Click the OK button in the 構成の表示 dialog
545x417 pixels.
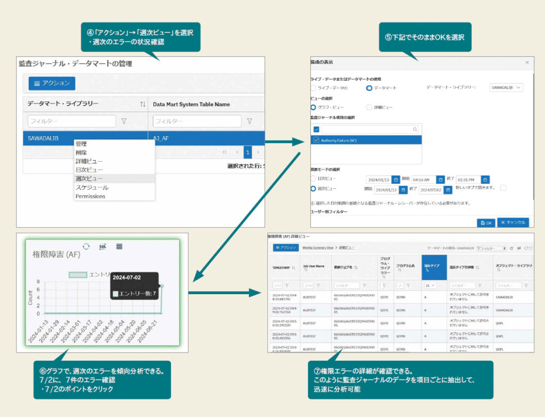(x=485, y=222)
